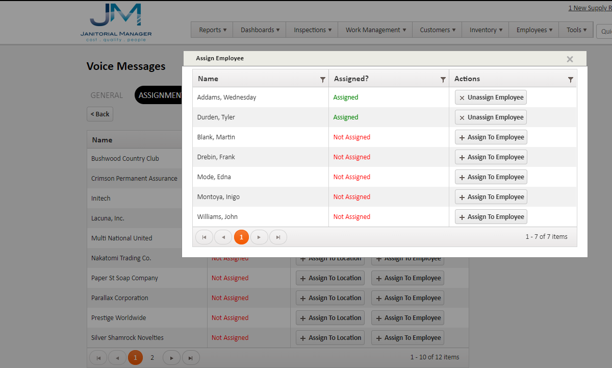Jump to first page in Assign Employee dialog
Image resolution: width=612 pixels, height=368 pixels.
pos(204,237)
